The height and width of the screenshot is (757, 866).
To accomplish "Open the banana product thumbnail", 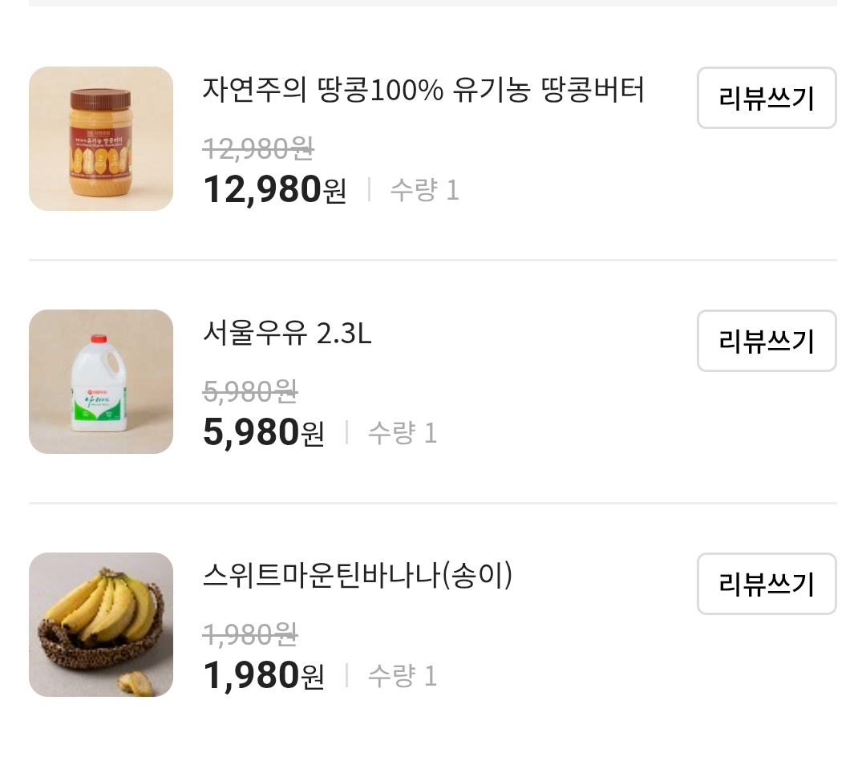I will point(100,625).
